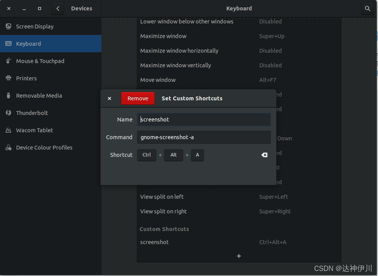The width and height of the screenshot is (378, 276).
Task: Click the Devices header title
Action: tap(81, 8)
